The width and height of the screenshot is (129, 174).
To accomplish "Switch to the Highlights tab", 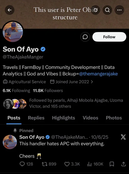I will tap(64, 118).
